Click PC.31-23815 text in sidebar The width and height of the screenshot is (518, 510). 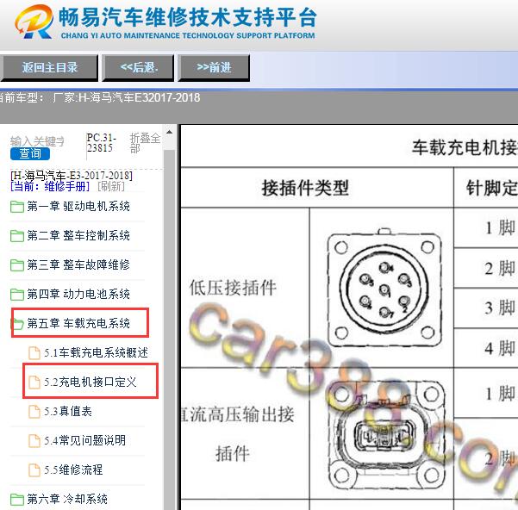pos(102,143)
